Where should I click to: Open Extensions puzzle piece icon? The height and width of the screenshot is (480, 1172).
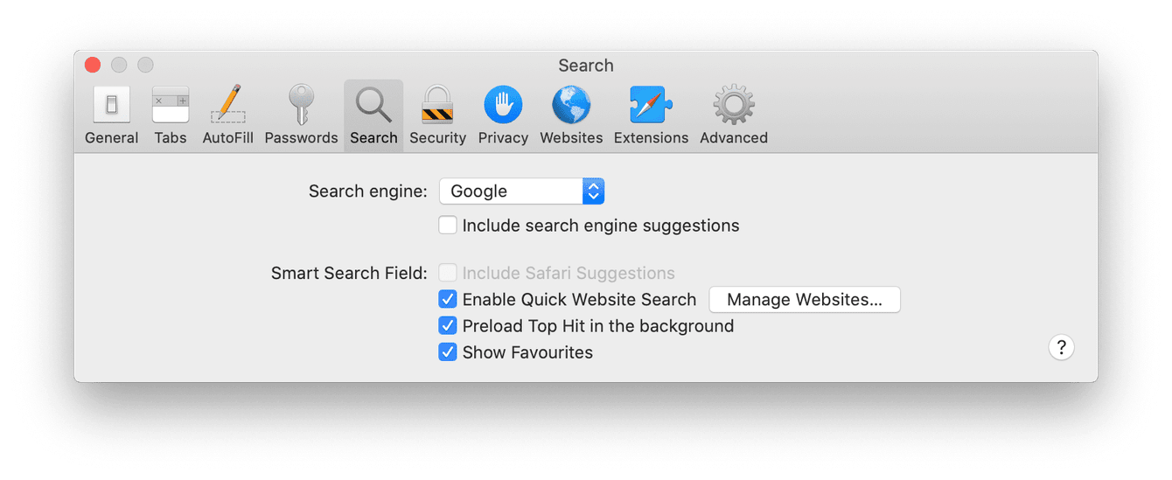pos(651,106)
